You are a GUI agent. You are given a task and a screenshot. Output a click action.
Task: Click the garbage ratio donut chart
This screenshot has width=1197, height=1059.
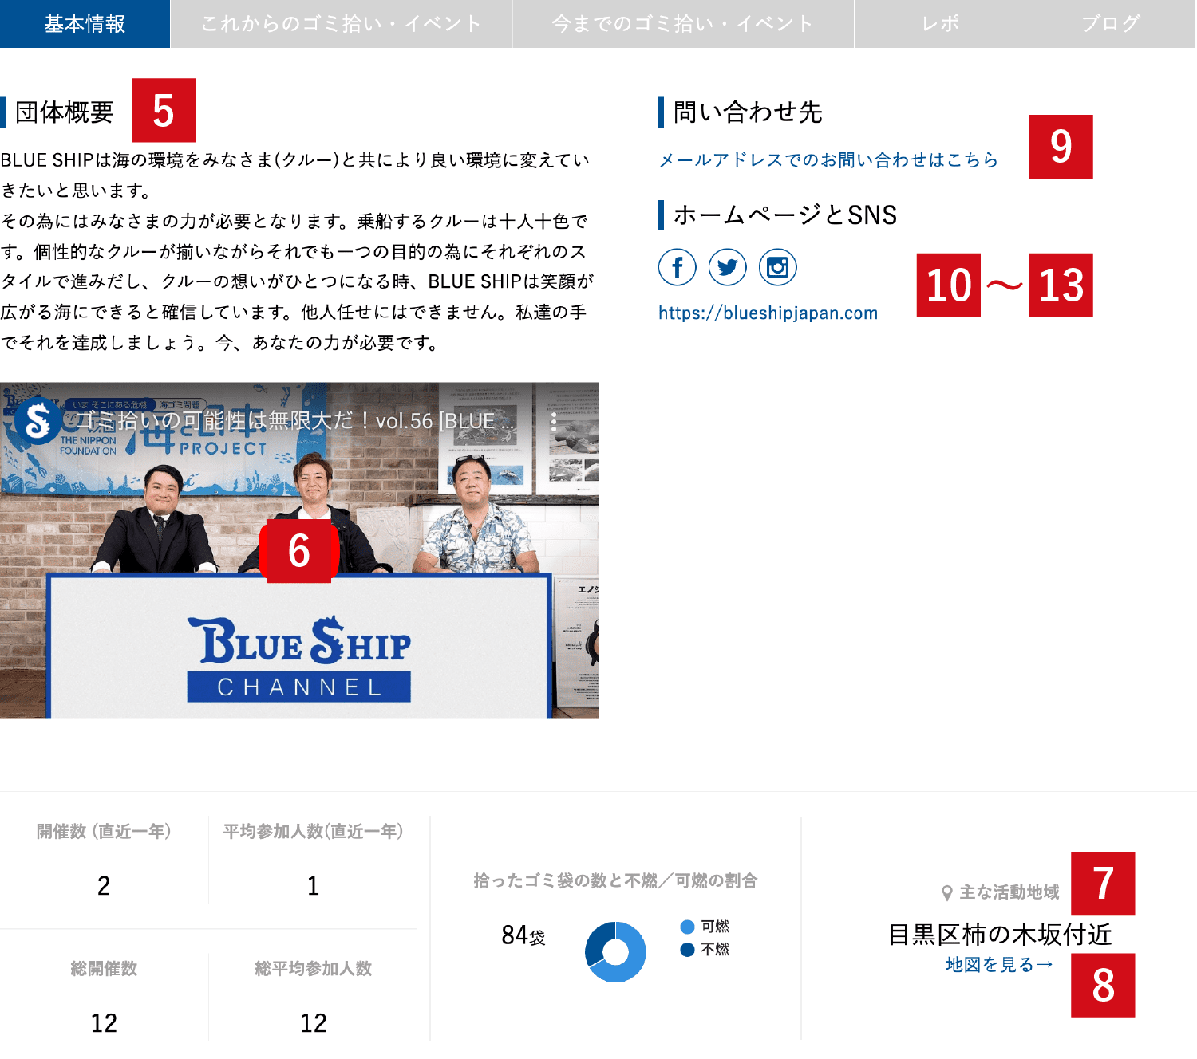coord(615,951)
